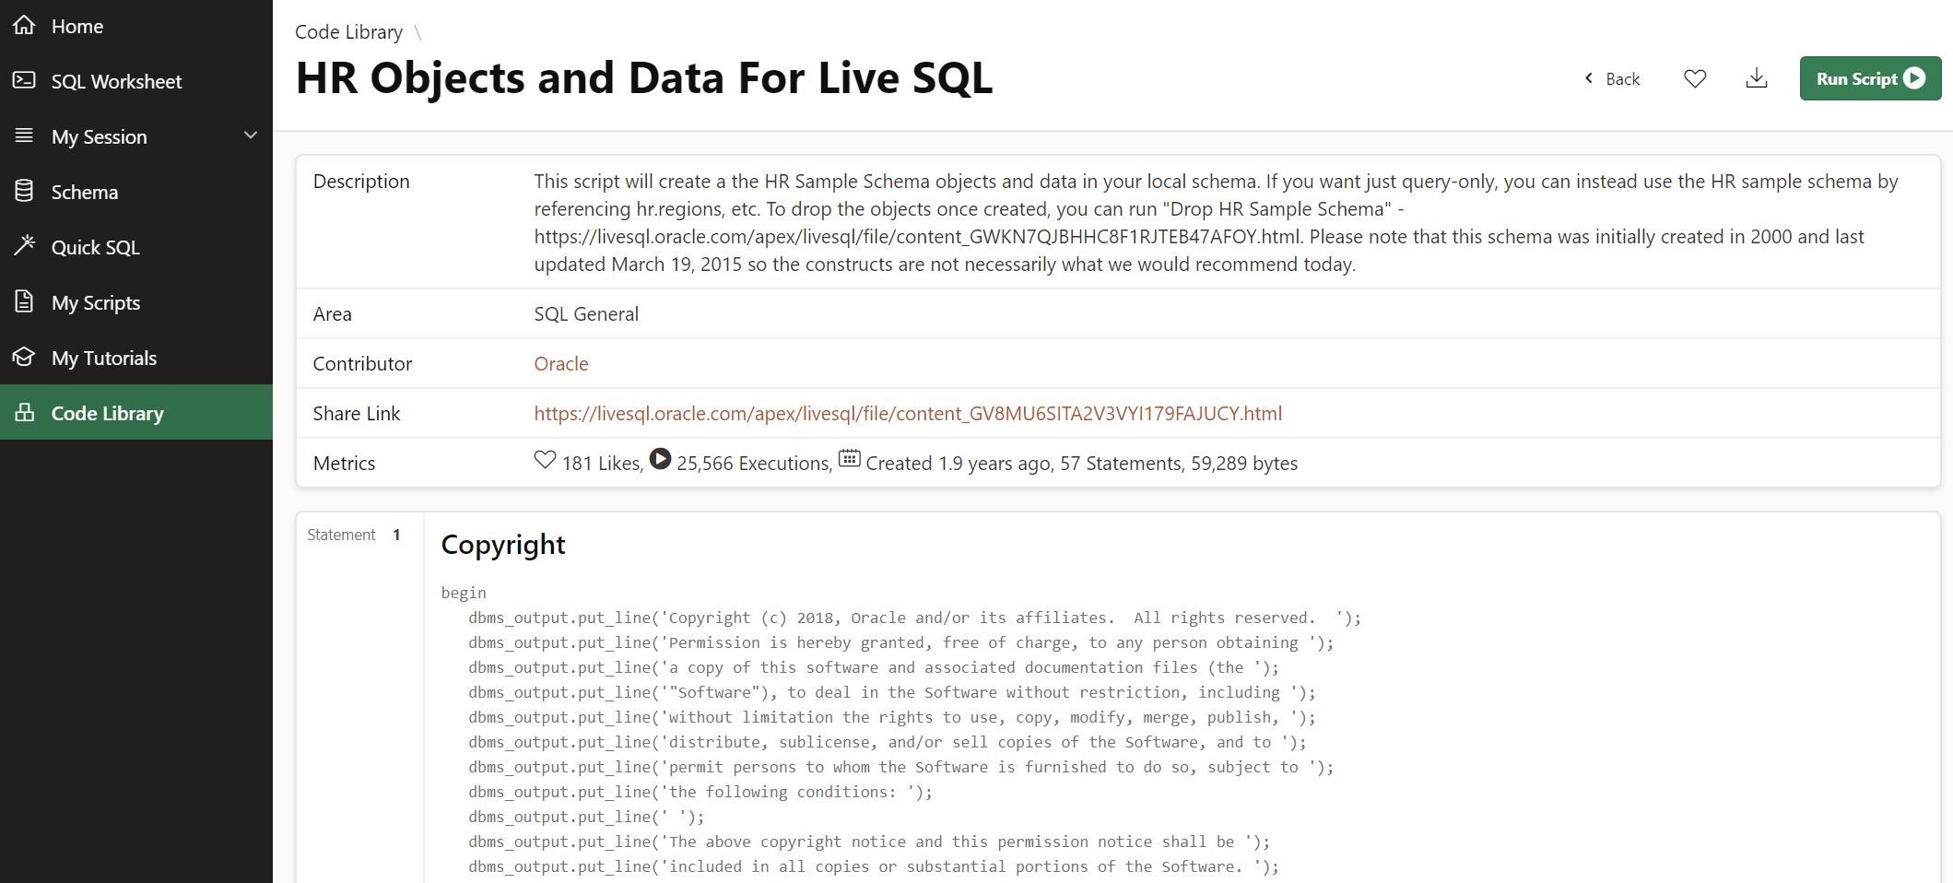
Task: Click the My Scripts document icon
Action: pyautogui.click(x=24, y=301)
